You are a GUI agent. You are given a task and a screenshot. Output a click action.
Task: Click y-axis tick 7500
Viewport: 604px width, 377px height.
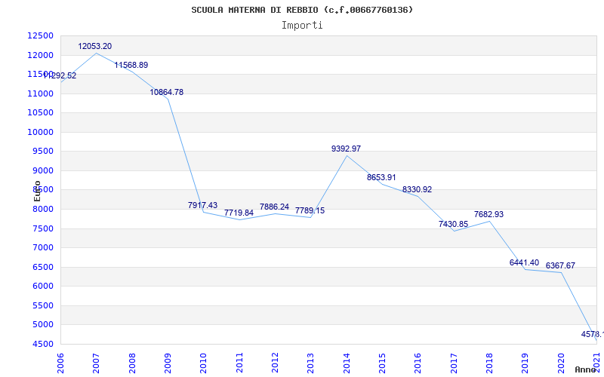coord(42,228)
